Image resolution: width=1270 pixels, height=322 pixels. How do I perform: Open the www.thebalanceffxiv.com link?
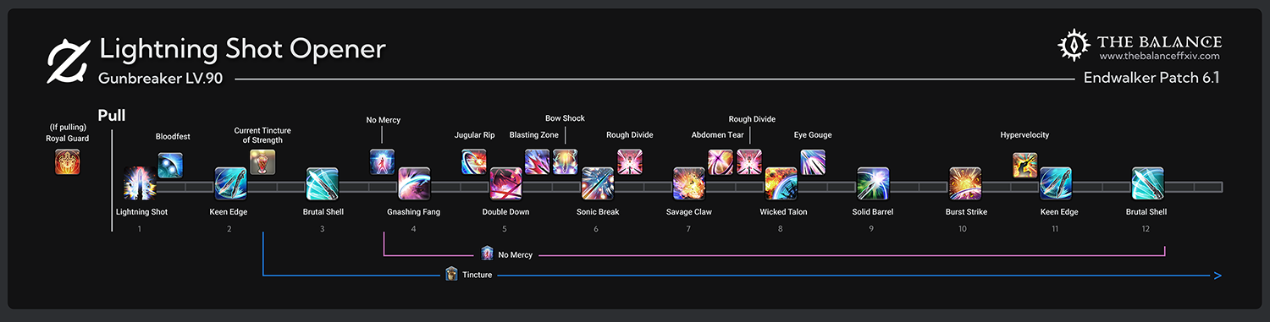[1159, 56]
